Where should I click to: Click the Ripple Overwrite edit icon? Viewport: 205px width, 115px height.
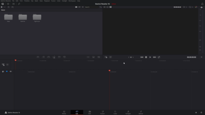click(x=48, y=57)
